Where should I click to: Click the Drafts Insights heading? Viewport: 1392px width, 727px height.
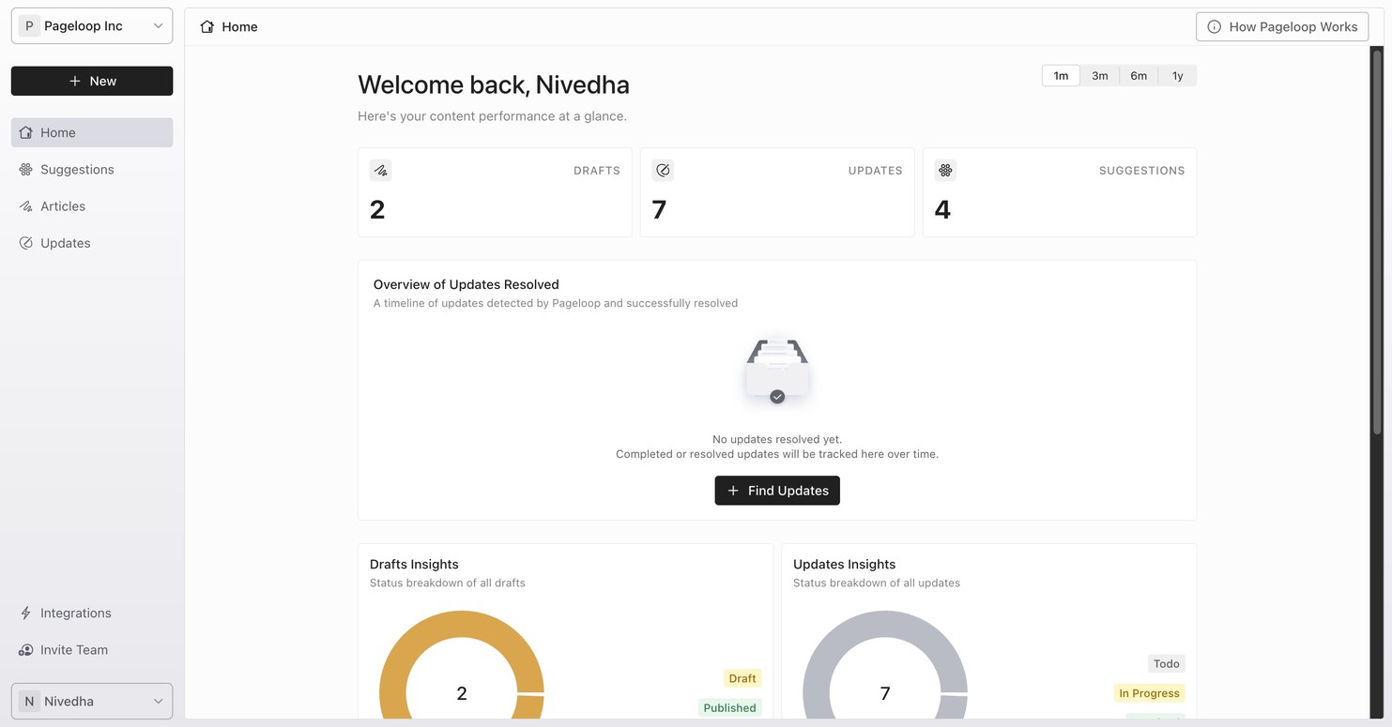(414, 564)
